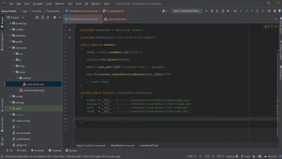Open Terminal tool window
Screen dimensions: 282x159
(x=55, y=151)
